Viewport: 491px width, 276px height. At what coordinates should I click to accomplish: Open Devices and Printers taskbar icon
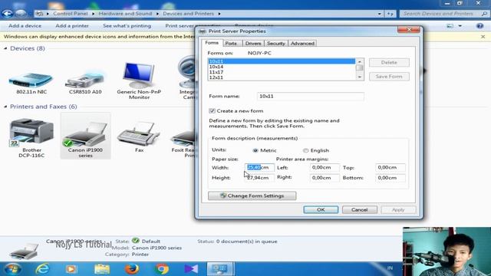[x=220, y=269]
